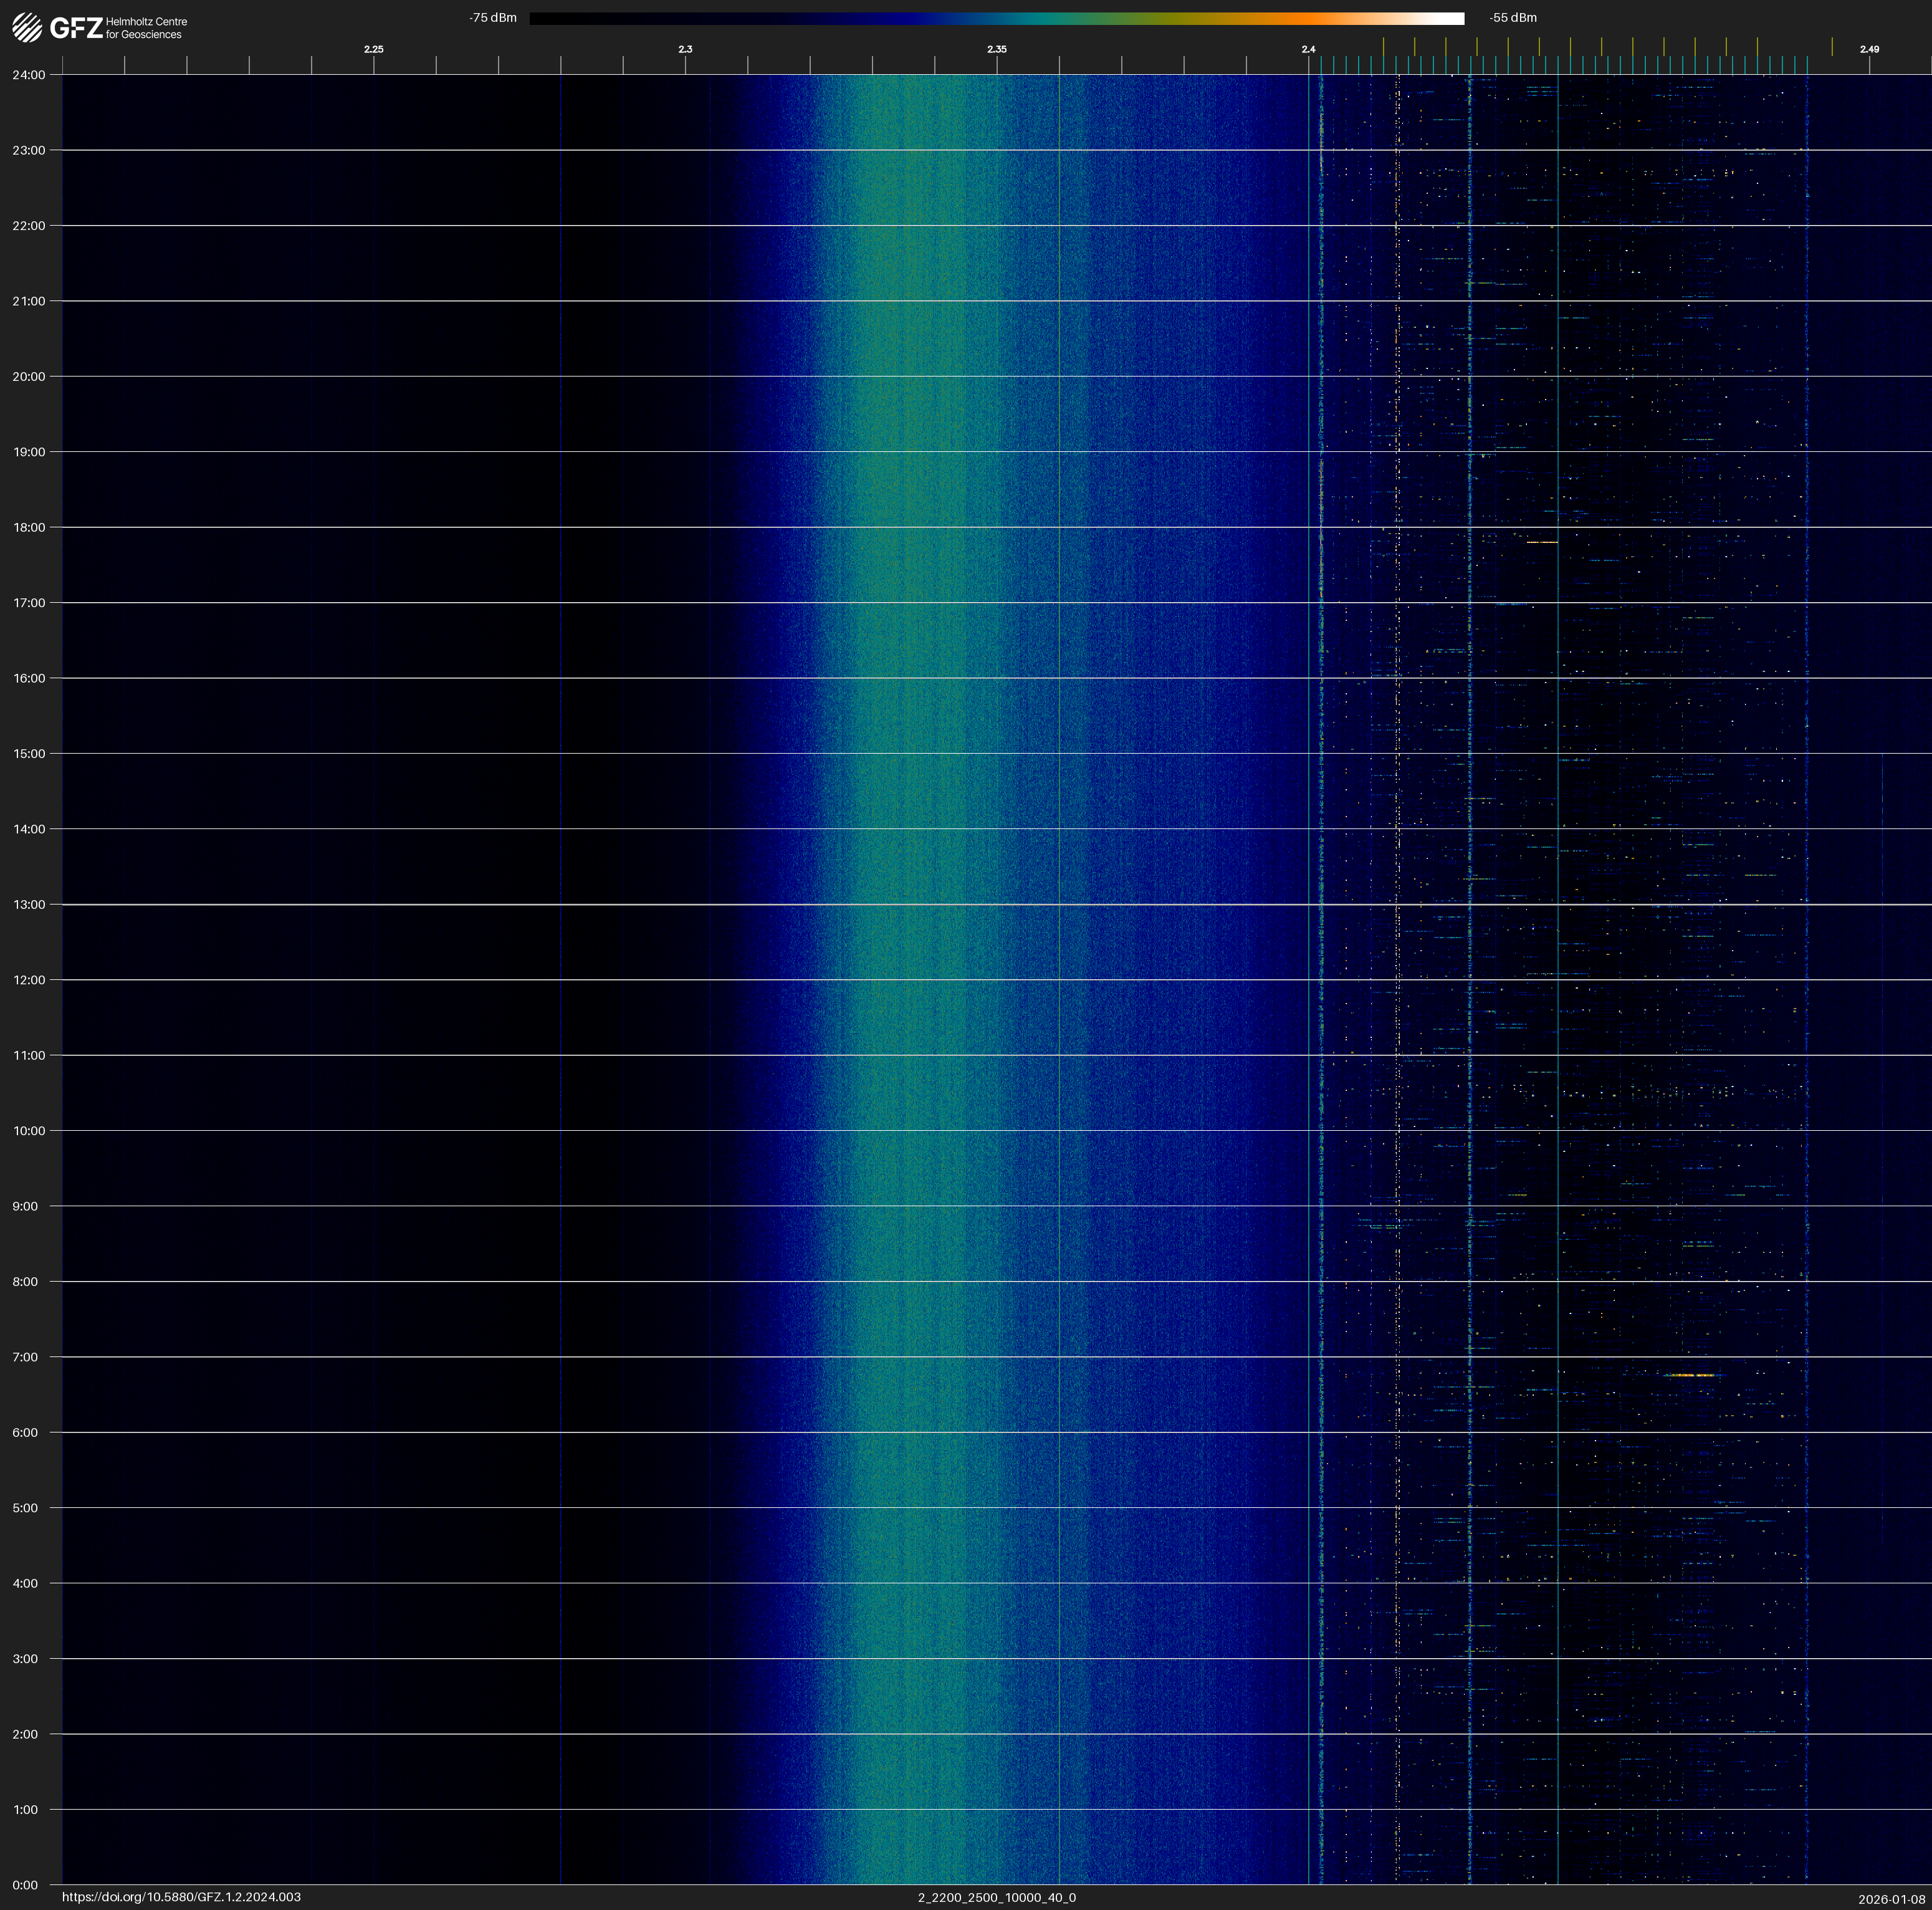Image resolution: width=1932 pixels, height=1910 pixels.
Task: Click the 0:00 time axis label
Action: [x=26, y=1885]
